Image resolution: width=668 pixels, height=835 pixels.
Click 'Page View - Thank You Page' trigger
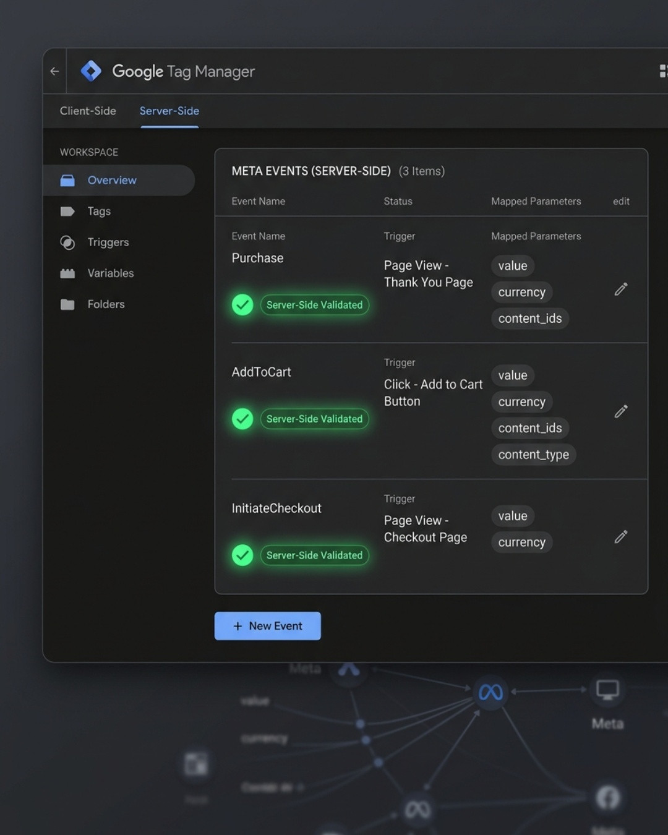point(428,273)
